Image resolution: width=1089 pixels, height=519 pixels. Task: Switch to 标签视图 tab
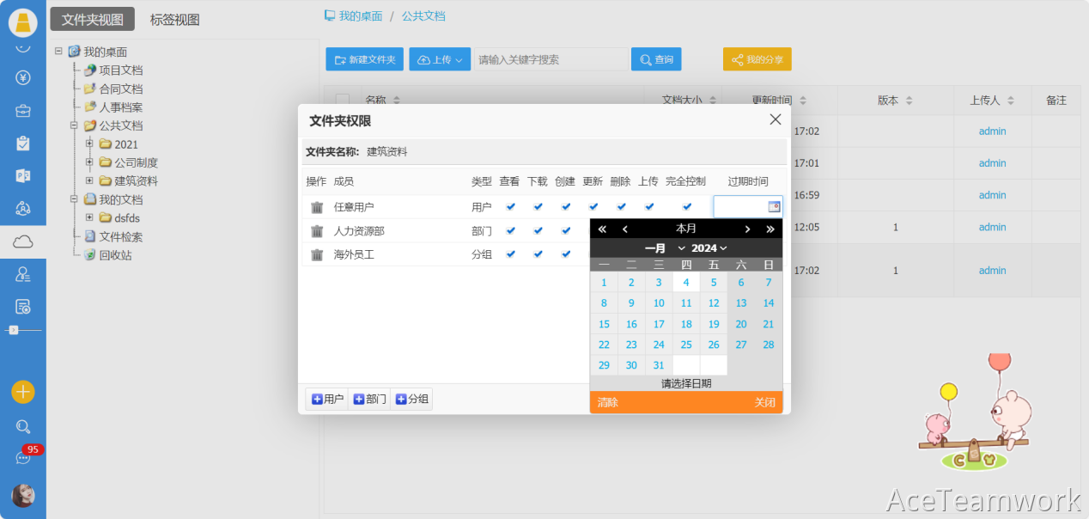pos(174,20)
